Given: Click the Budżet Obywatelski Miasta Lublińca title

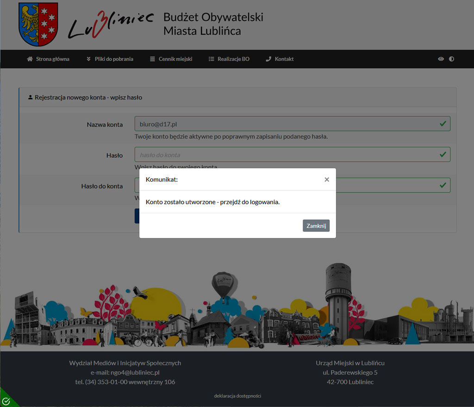Looking at the screenshot, I should 213,24.
